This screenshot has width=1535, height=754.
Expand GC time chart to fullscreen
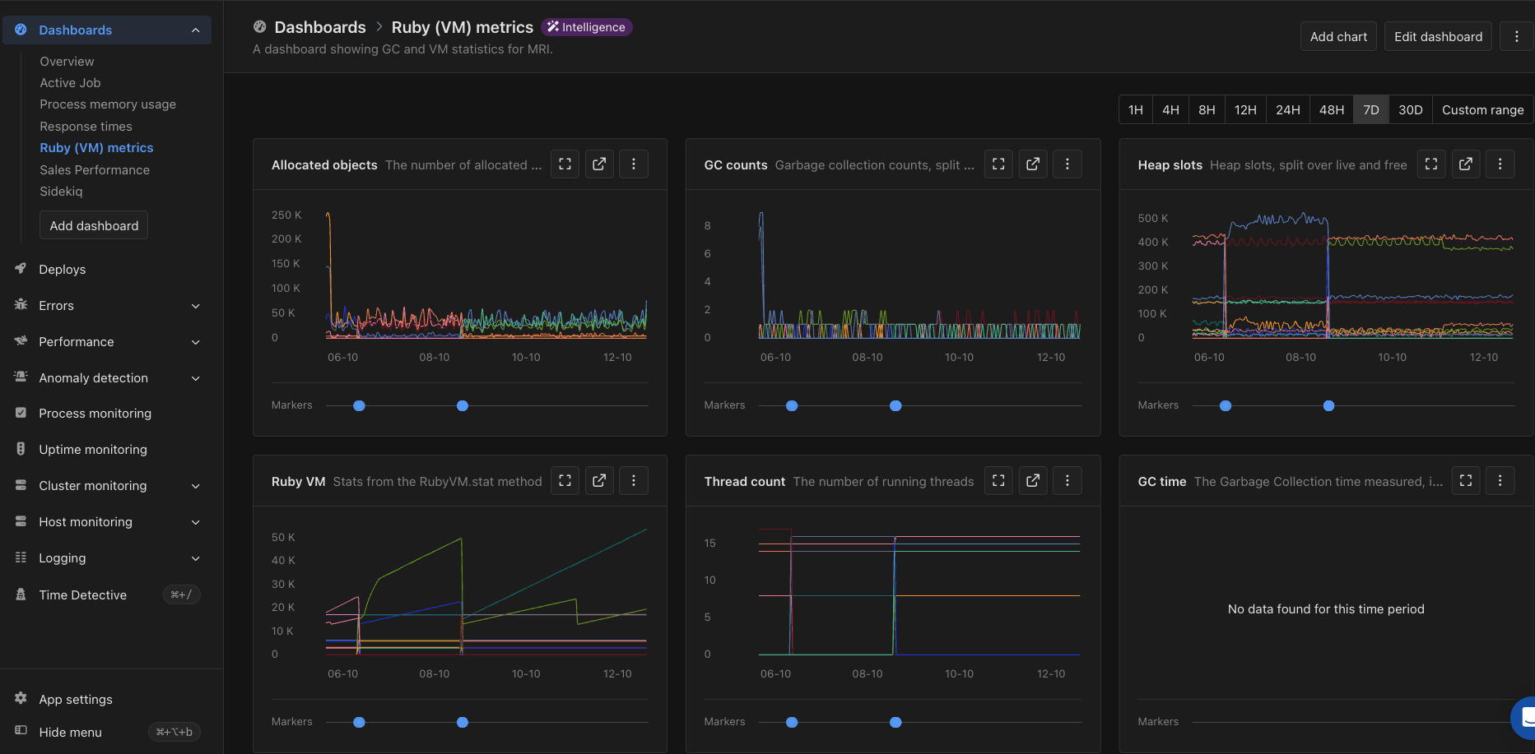[1466, 481]
